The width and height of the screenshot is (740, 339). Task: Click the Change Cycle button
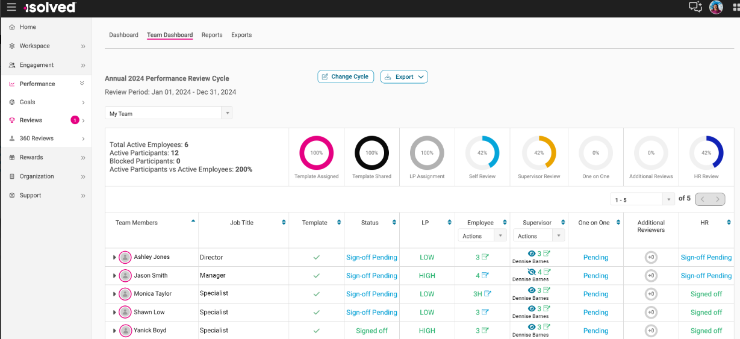tap(346, 76)
